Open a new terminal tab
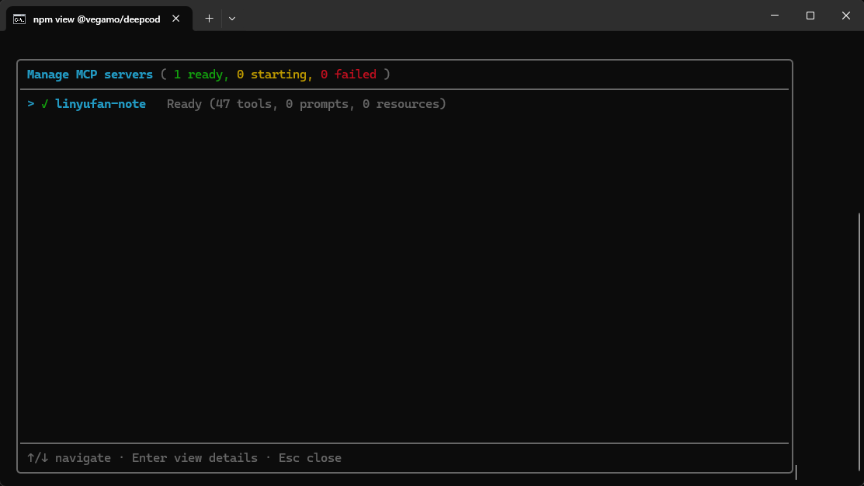This screenshot has height=486, width=864. 209,19
